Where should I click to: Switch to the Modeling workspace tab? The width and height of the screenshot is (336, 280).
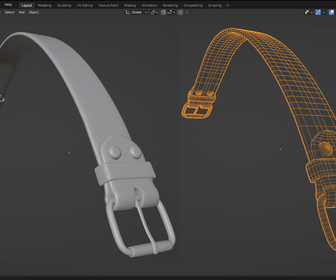coord(45,6)
